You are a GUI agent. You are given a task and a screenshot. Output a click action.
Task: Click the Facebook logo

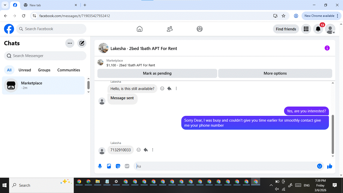coord(9,29)
